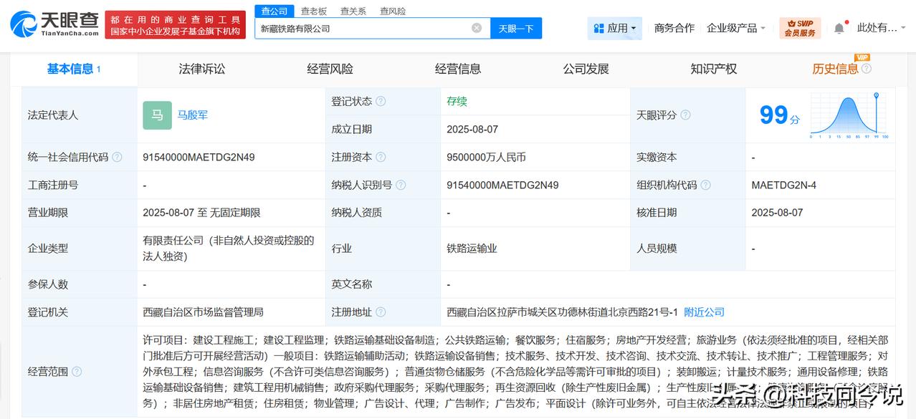Select organization code MAETDG2N-4
Viewport: 916px width, 419px height.
783,186
